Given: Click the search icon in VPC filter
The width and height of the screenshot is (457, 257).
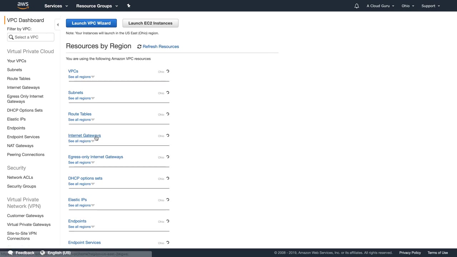Looking at the screenshot, I should pyautogui.click(x=11, y=37).
